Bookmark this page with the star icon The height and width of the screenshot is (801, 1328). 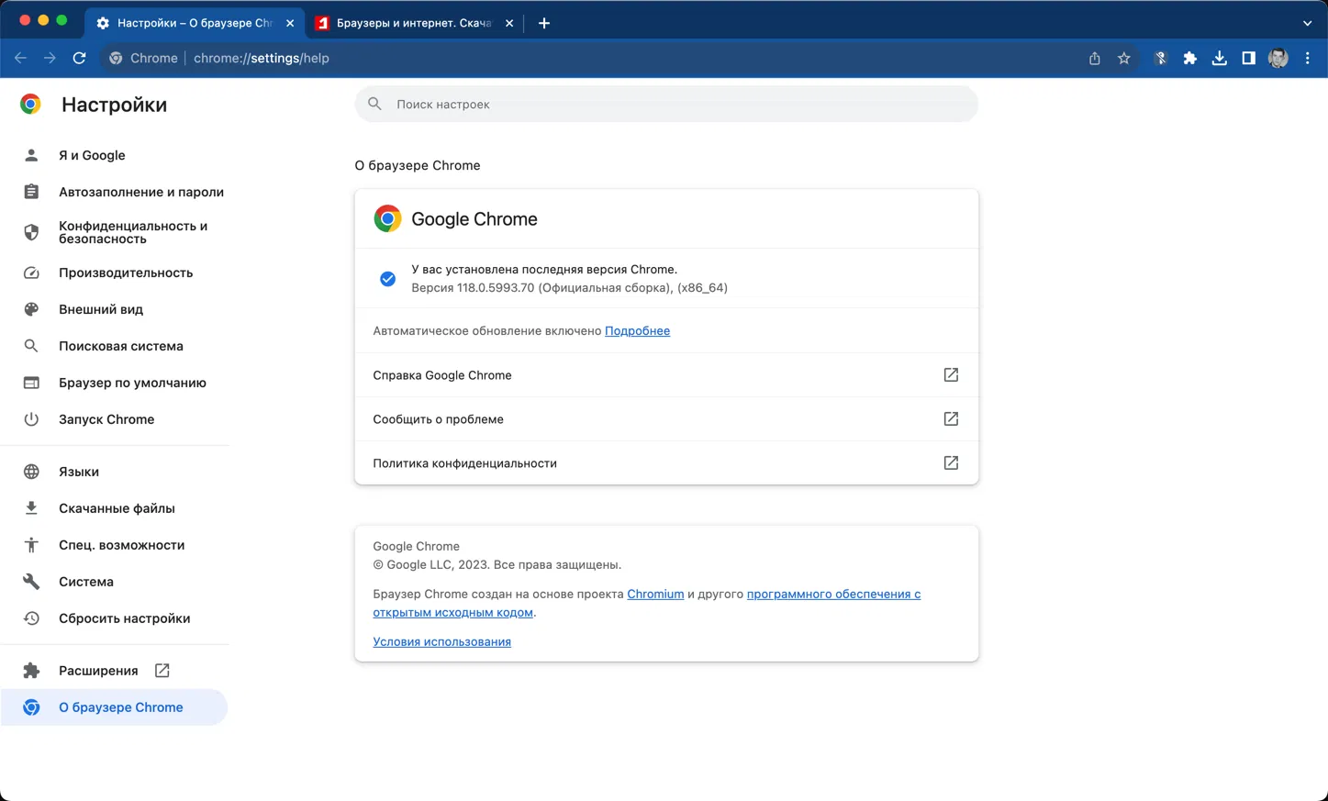(1123, 58)
